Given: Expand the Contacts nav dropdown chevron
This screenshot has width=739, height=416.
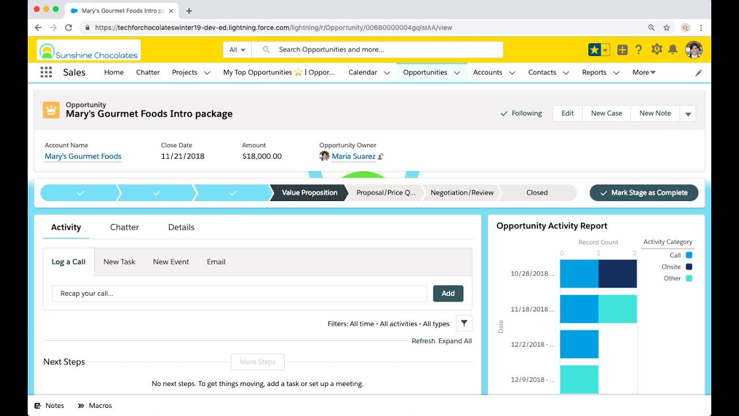Looking at the screenshot, I should [566, 73].
